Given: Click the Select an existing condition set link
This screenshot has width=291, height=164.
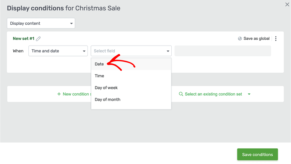Looking at the screenshot, I should pos(213,94).
